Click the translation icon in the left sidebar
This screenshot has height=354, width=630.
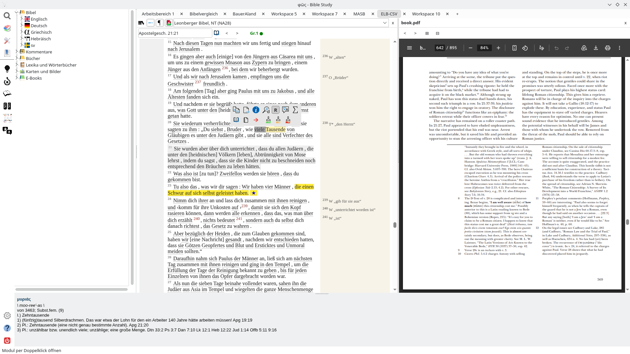[x=7, y=131]
